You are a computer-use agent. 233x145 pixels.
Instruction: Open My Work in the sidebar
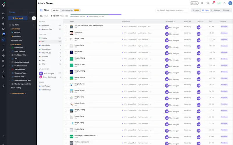pyautogui.click(x=22, y=25)
